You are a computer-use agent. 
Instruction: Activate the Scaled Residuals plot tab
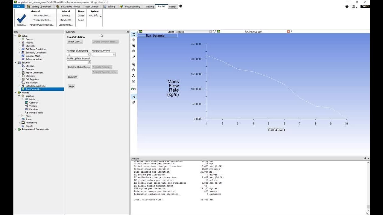(x=176, y=32)
